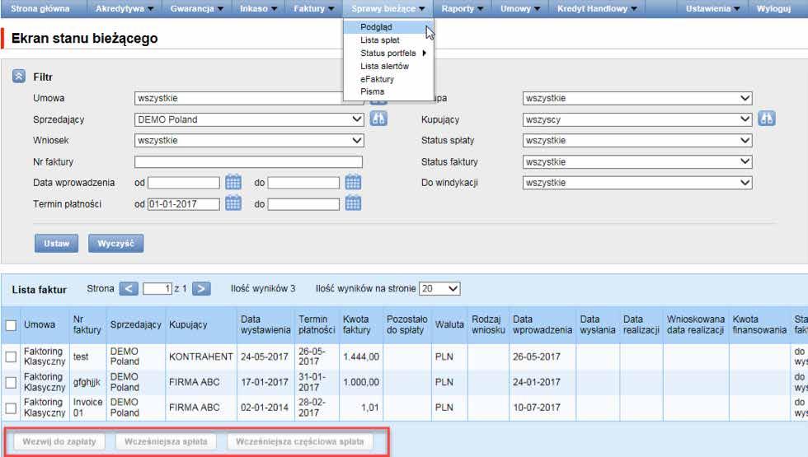
Task: Click the amount 1.444,00 cell
Action: [x=361, y=357]
